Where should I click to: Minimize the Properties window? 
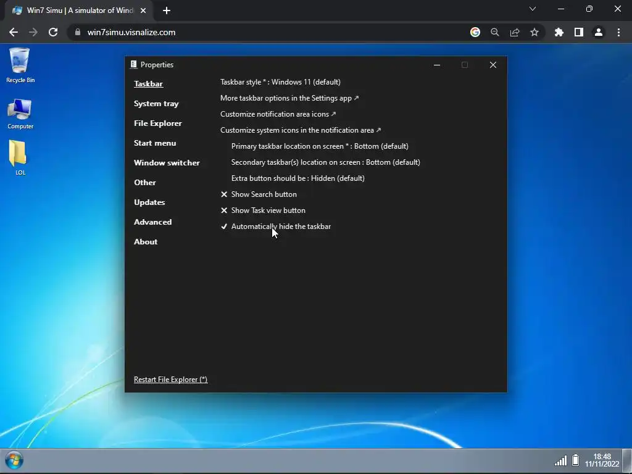[437, 65]
